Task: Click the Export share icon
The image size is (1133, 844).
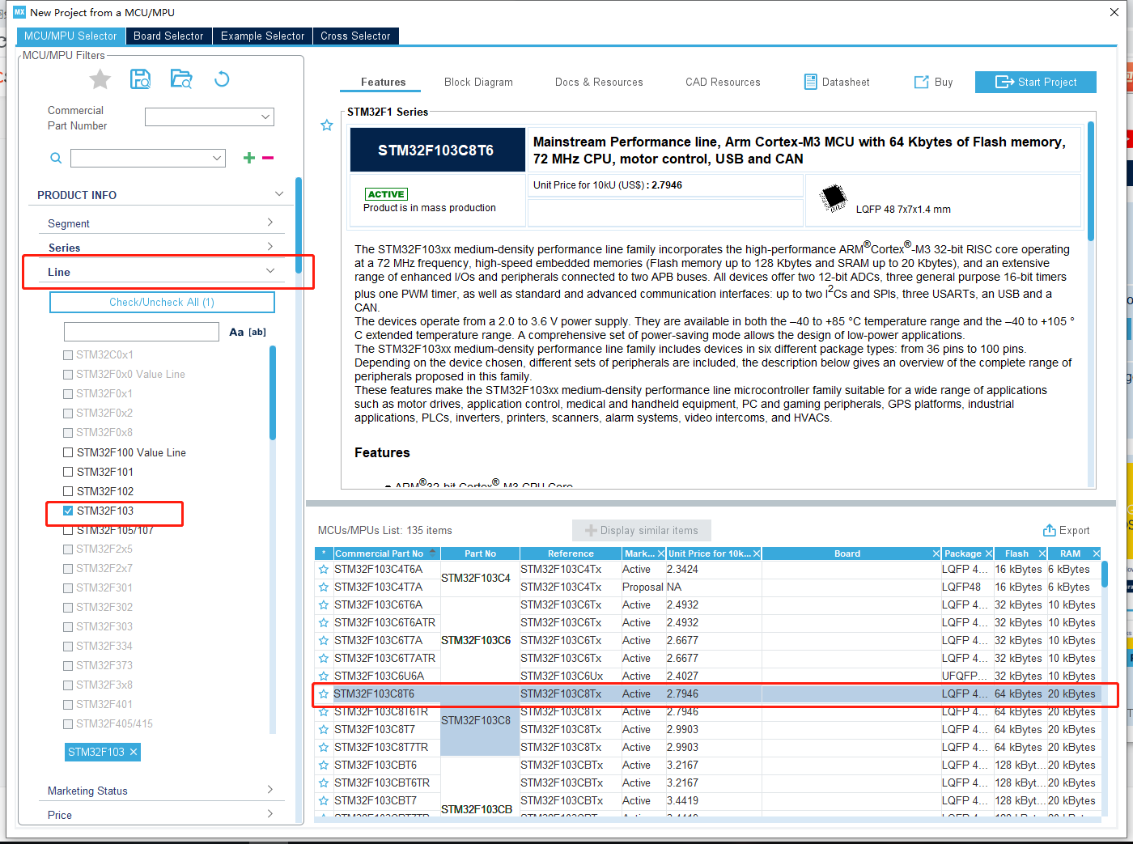Action: [1050, 530]
